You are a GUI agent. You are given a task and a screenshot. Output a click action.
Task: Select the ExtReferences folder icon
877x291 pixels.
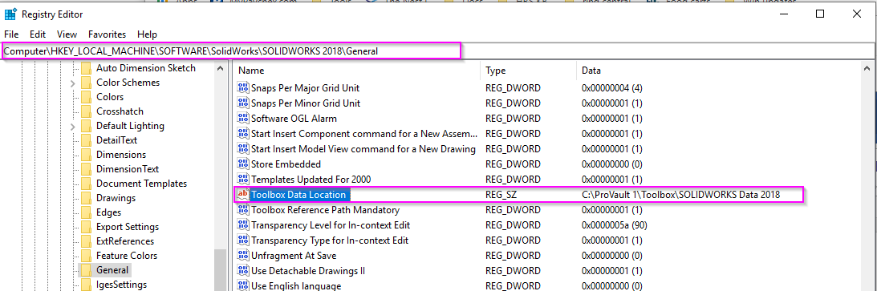[86, 241]
